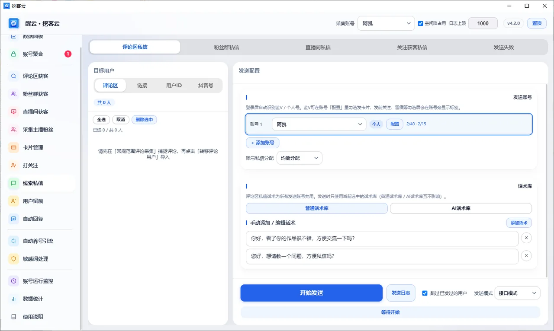Click the 日志上限 1000 input field

coord(483,23)
